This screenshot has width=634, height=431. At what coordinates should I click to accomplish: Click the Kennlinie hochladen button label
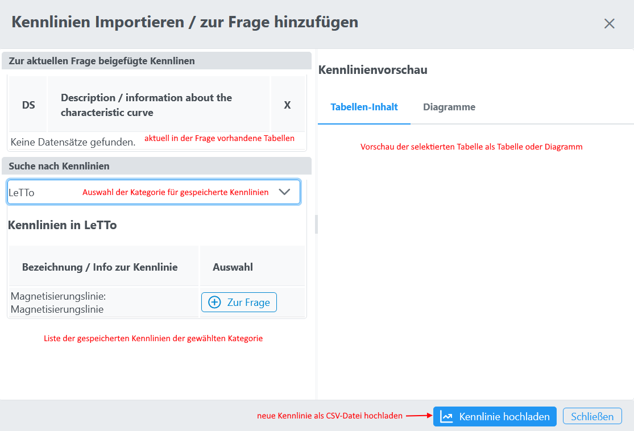coord(504,417)
